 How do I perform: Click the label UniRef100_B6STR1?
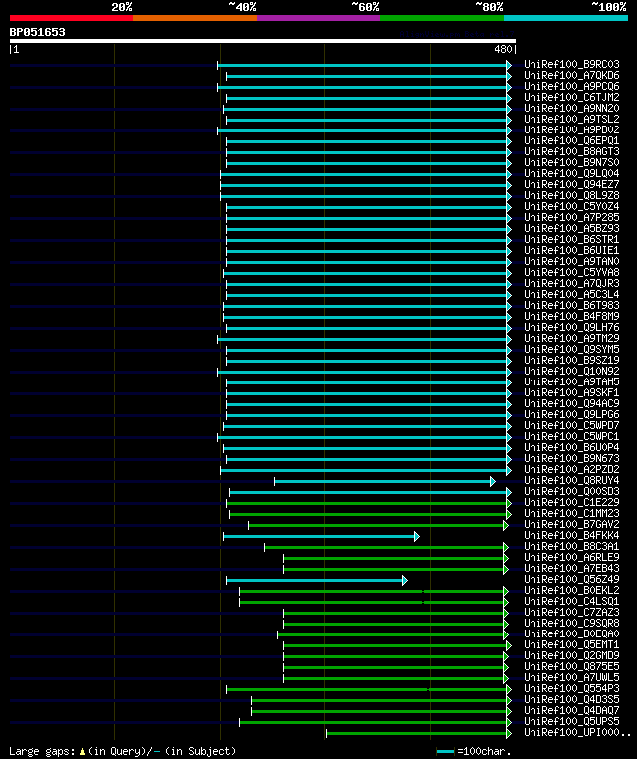[x=571, y=239]
